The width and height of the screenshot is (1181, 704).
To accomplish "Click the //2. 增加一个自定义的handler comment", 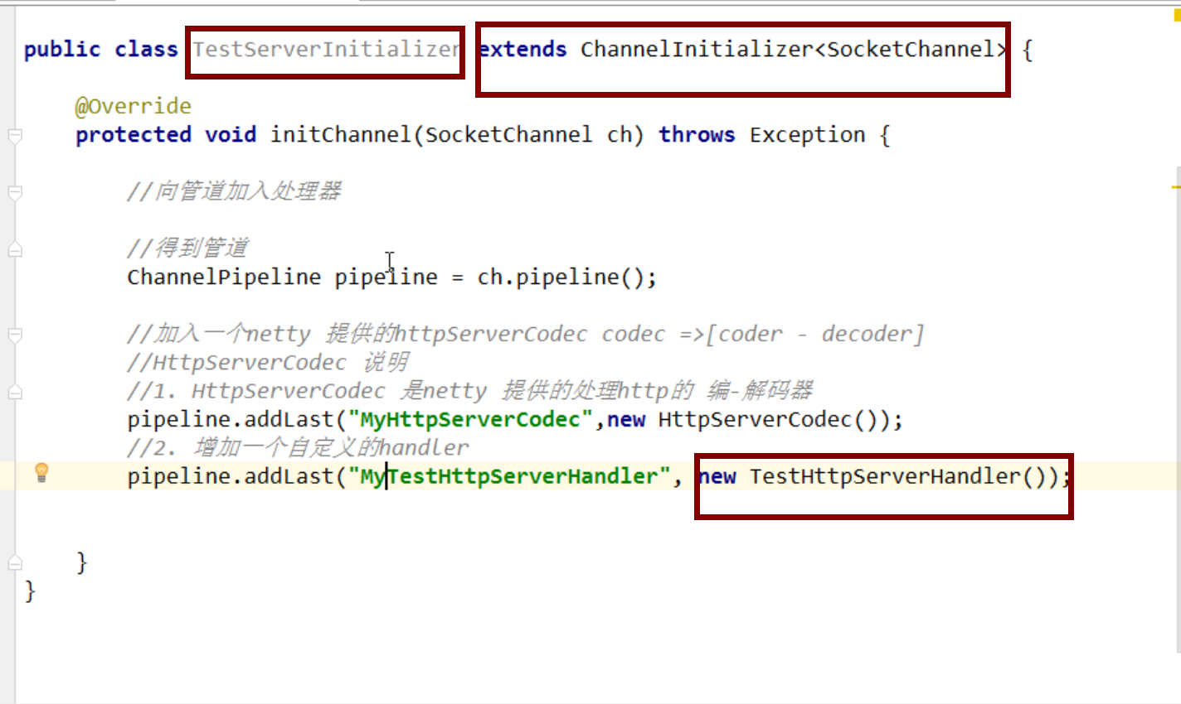I will tap(298, 448).
